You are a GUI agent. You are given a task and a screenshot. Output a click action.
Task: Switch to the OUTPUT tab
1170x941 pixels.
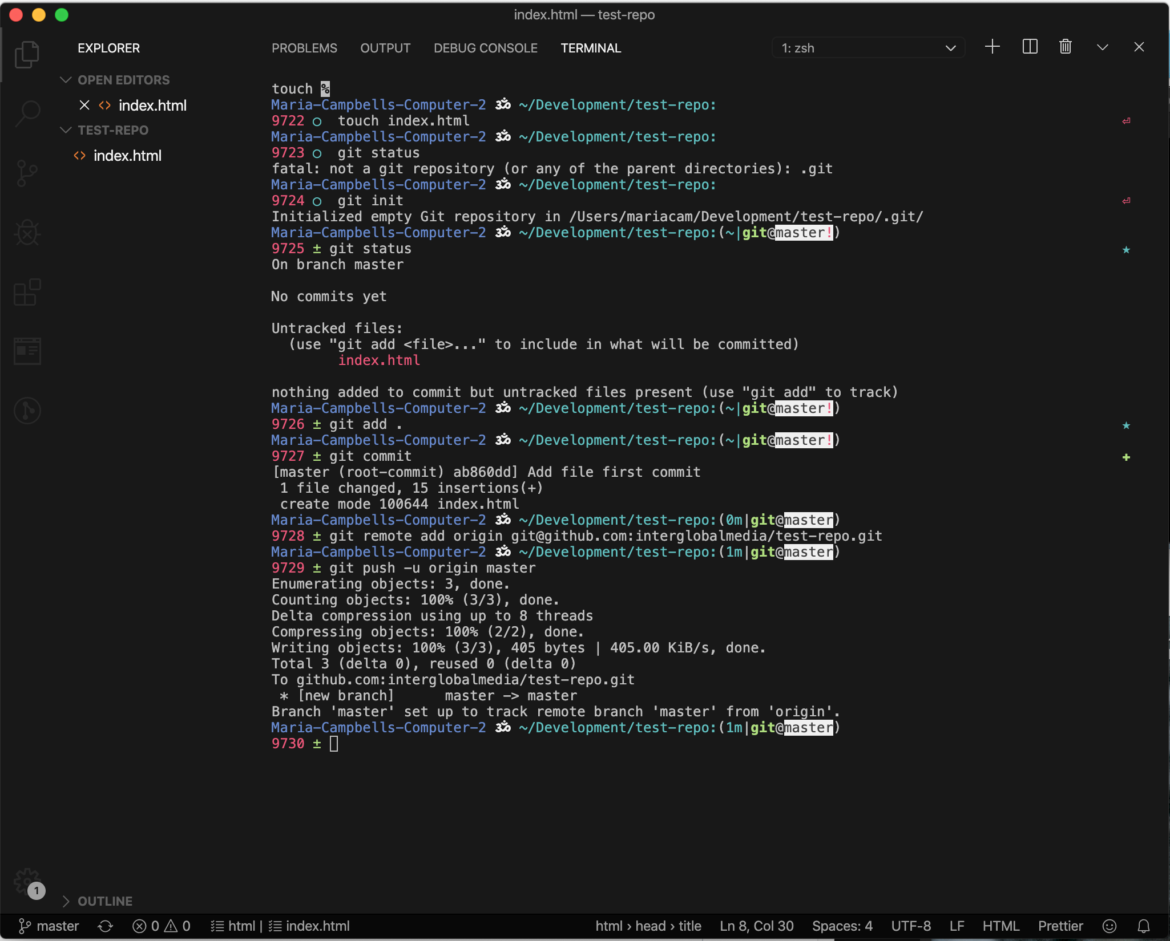385,48
